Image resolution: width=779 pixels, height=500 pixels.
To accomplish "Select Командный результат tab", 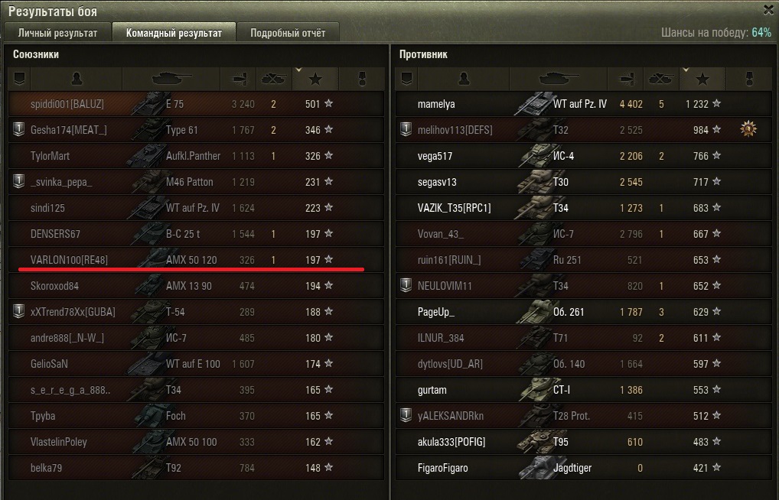I will click(x=174, y=33).
